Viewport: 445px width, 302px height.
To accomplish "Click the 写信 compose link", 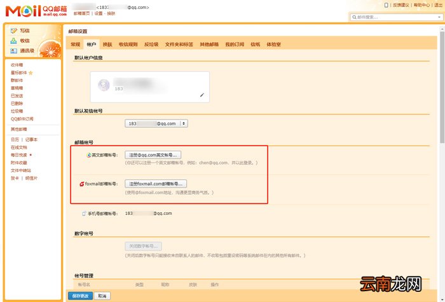I will click(x=25, y=31).
